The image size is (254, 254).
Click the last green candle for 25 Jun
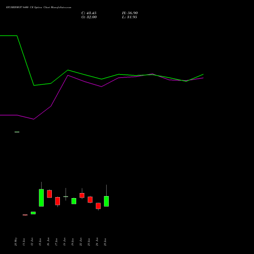(106, 201)
